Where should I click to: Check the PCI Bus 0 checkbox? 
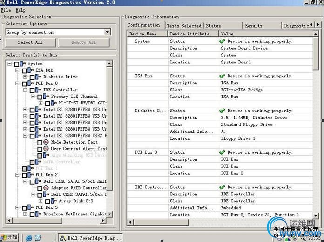pyautogui.click(x=24, y=84)
